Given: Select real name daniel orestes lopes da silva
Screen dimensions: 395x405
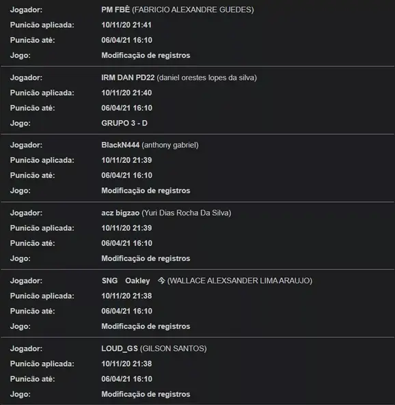Looking at the screenshot, I should point(207,77).
